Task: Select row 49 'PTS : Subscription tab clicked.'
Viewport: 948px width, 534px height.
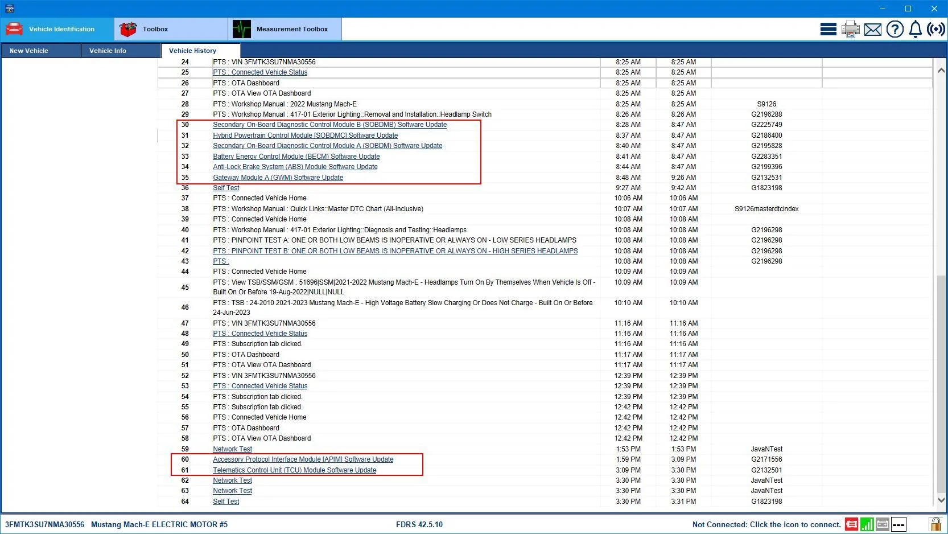Action: [545, 344]
